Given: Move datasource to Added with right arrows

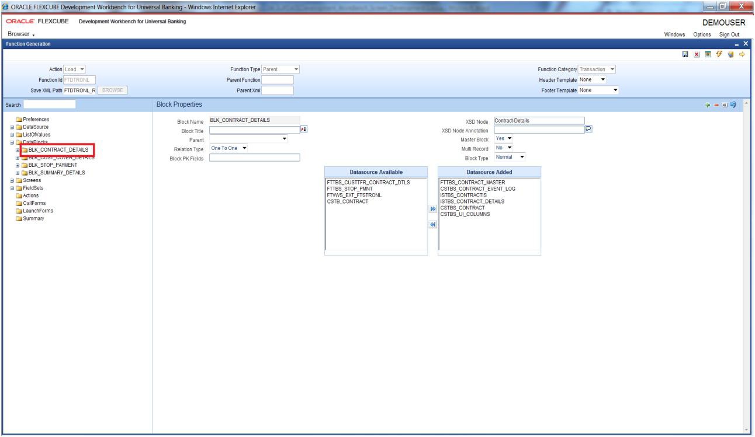Looking at the screenshot, I should [434, 208].
